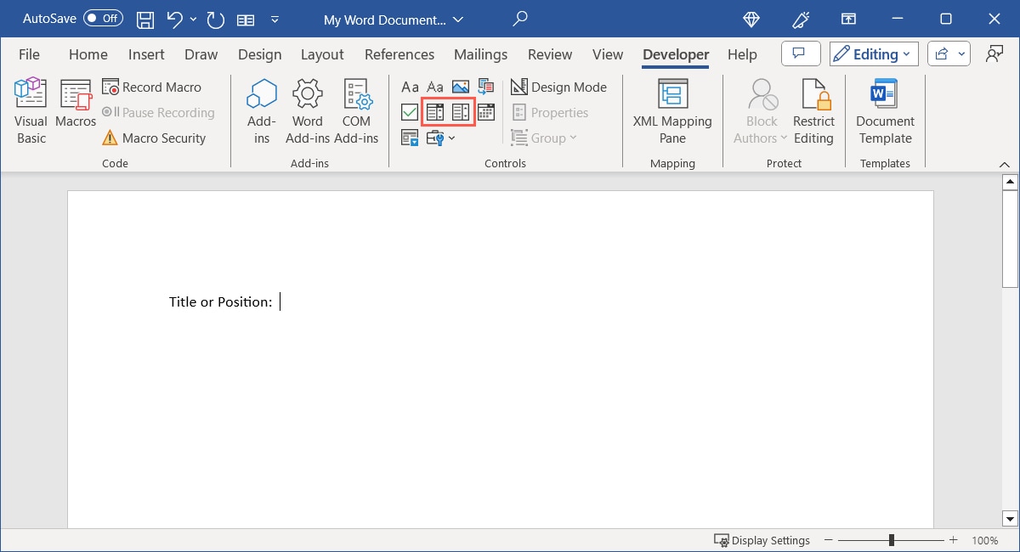Open the Mailings tab
The height and width of the screenshot is (552, 1020).
point(480,54)
